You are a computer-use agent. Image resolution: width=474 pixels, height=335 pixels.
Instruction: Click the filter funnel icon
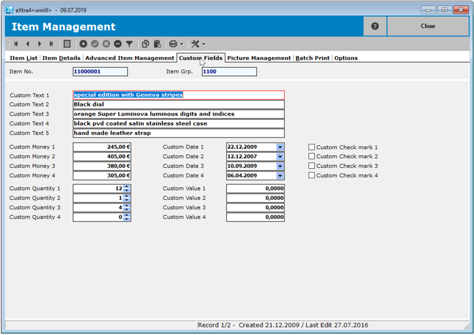(129, 44)
